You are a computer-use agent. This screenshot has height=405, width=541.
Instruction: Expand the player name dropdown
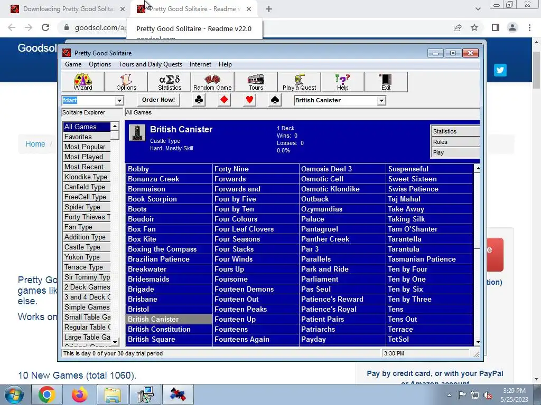(x=119, y=101)
